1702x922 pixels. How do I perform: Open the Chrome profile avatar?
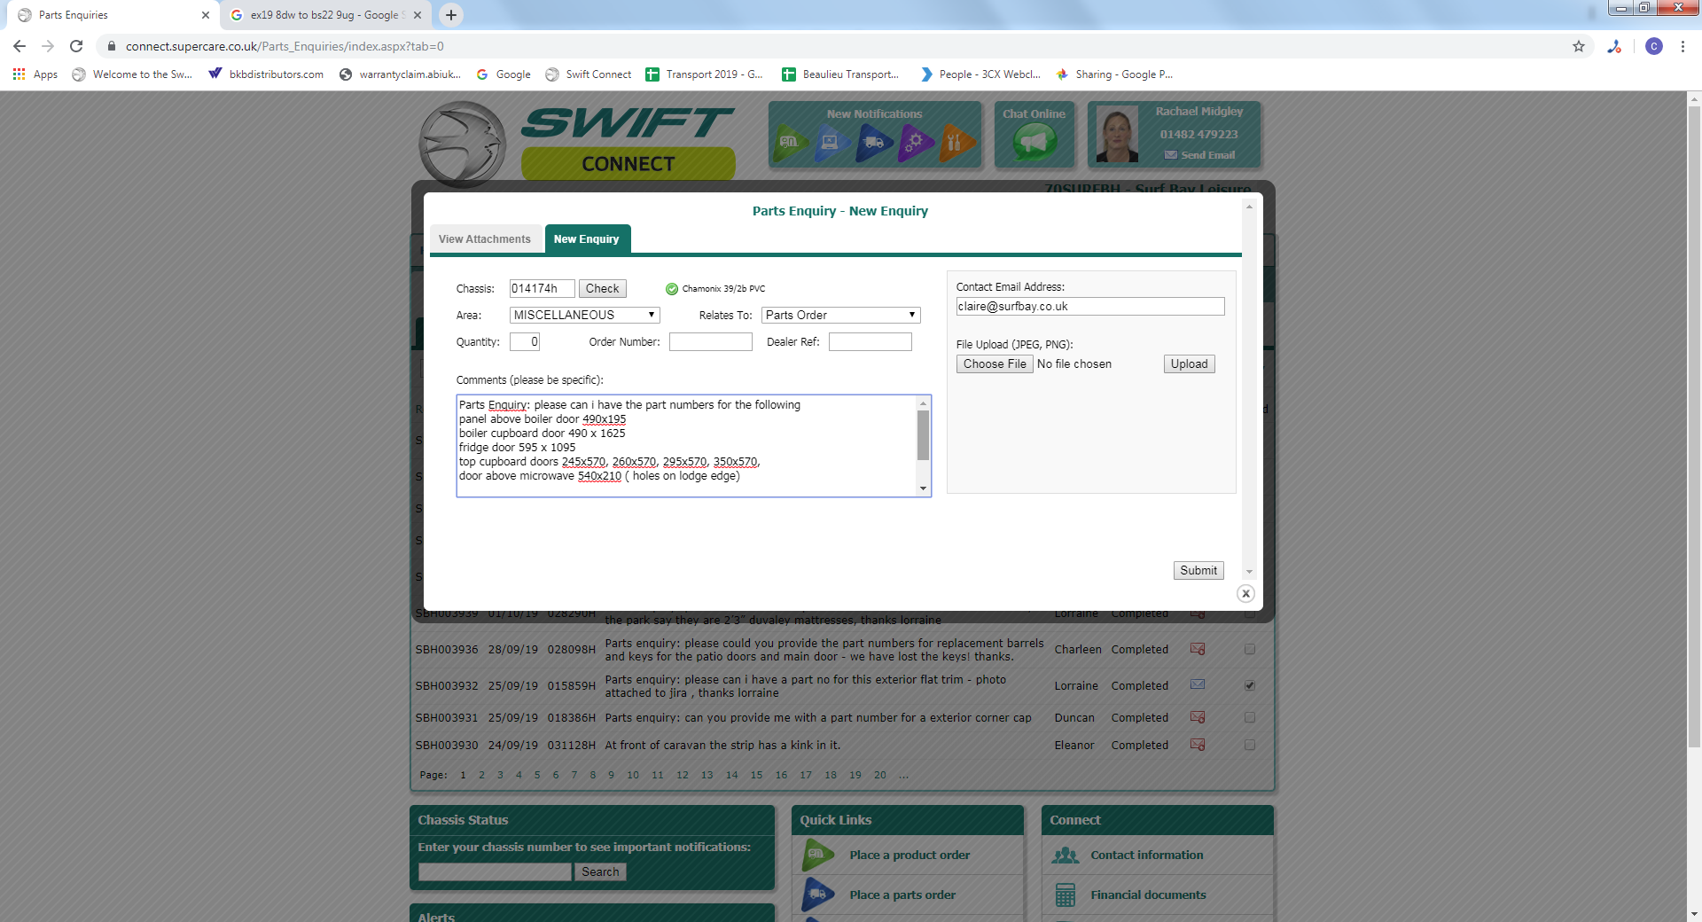coord(1654,46)
